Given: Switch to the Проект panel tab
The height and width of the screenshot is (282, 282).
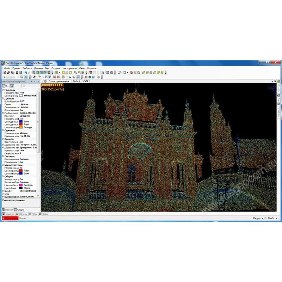Looking at the screenshot, I should [x=8, y=209].
